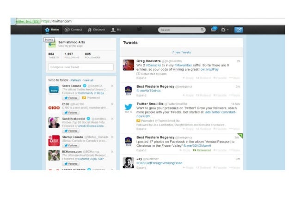
Task: Click the Twitter bird logo in top bar
Action: 140,29
